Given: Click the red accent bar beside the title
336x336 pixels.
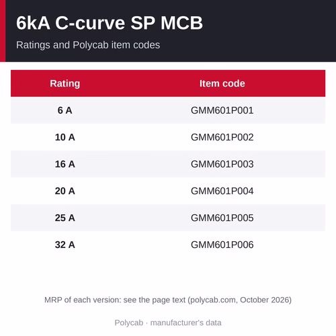Looking at the screenshot, I should pyautogui.click(x=3, y=31).
